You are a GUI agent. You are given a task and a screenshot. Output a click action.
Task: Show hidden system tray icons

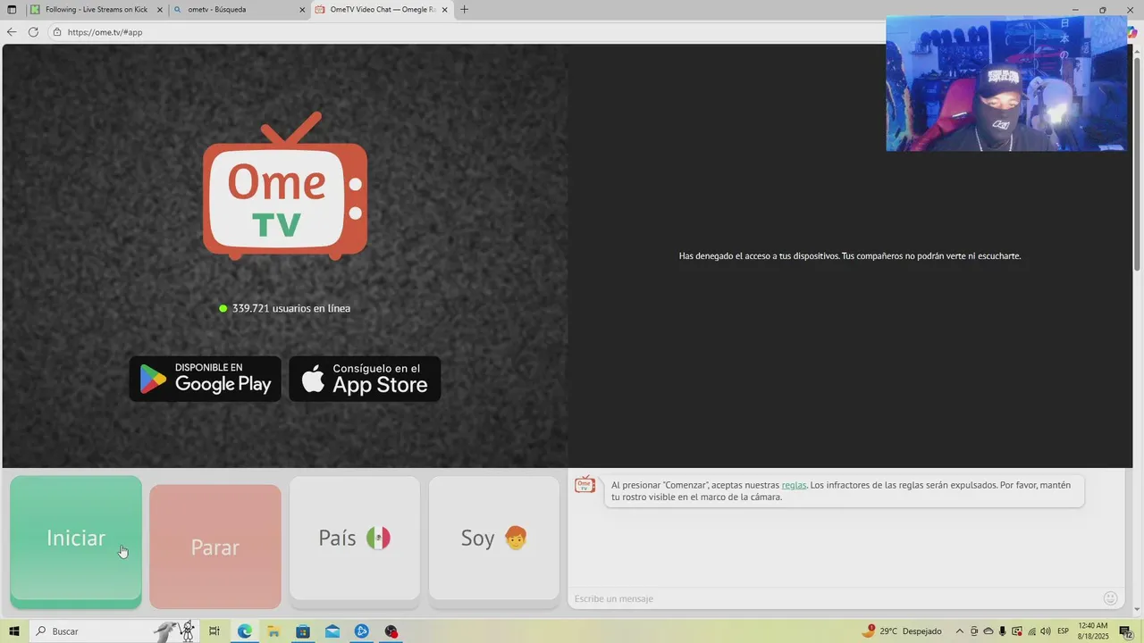point(960,631)
